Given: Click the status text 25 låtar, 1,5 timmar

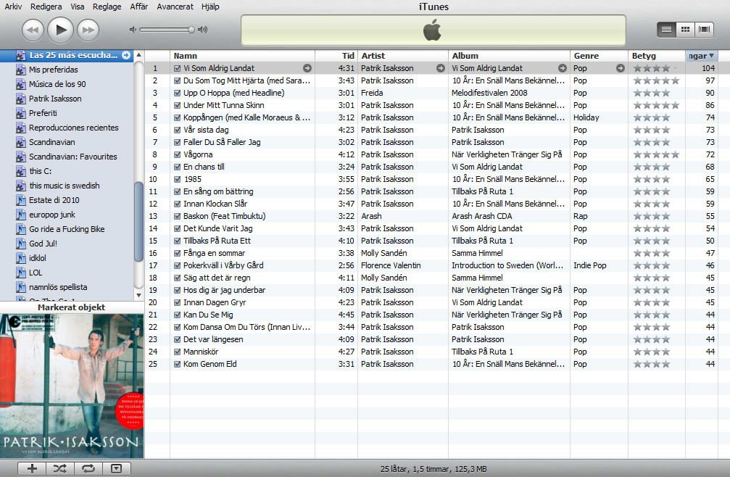Looking at the screenshot, I should (x=434, y=468).
